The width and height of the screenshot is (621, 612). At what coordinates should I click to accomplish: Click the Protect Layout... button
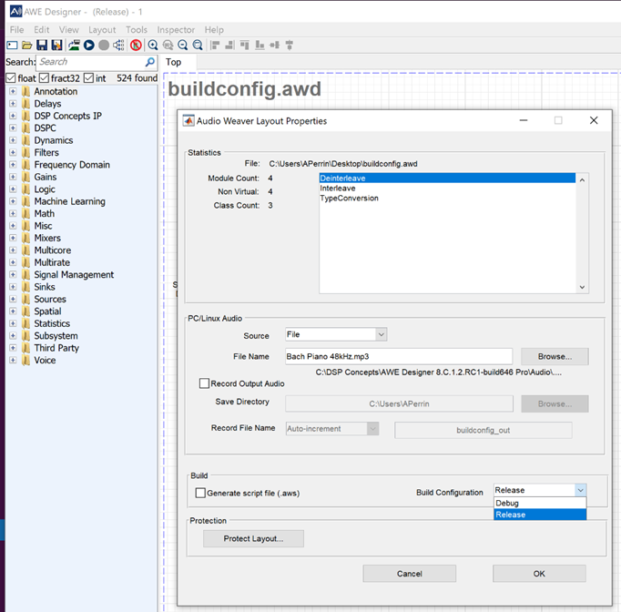tap(253, 538)
